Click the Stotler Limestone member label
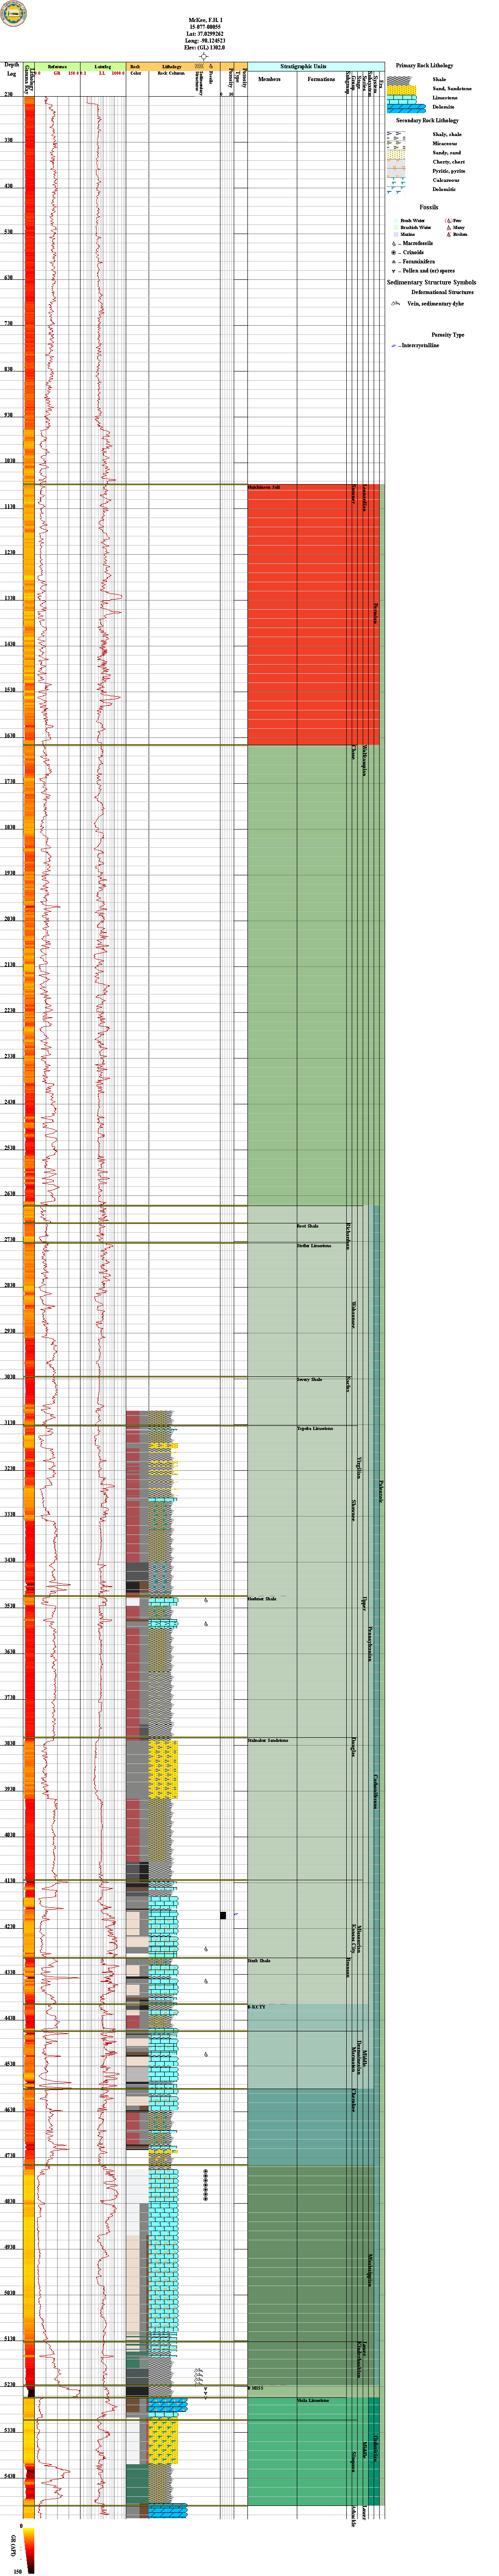499x2576 pixels. 314,1246
